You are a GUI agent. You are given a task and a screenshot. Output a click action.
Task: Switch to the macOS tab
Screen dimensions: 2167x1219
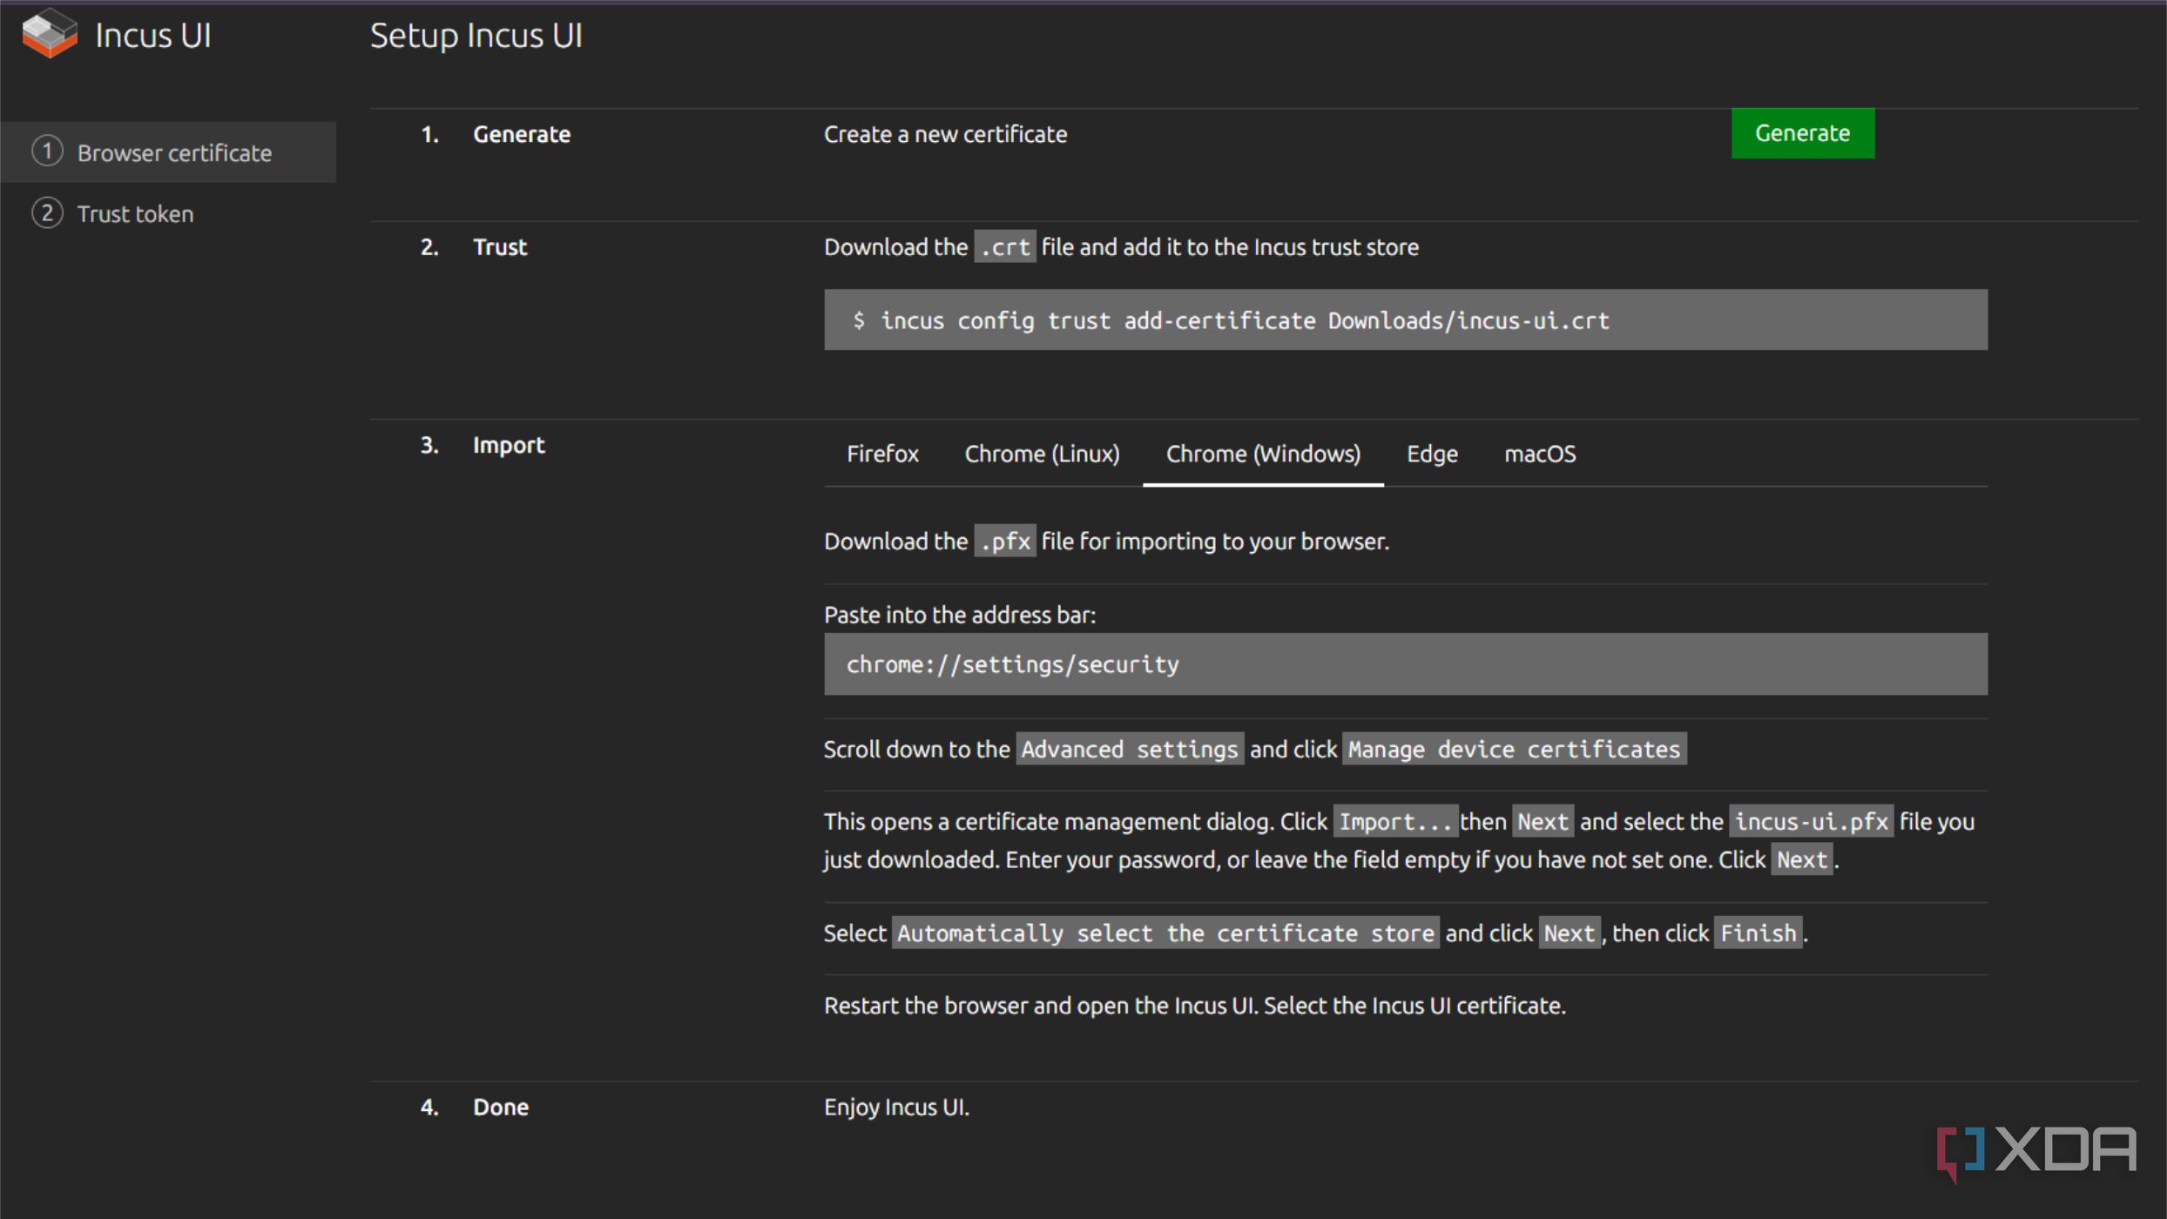pyautogui.click(x=1540, y=454)
